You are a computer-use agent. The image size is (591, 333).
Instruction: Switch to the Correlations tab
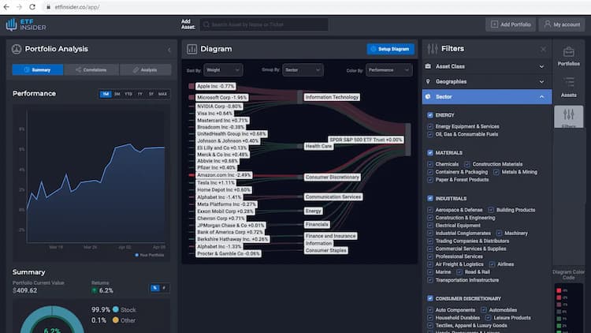(x=91, y=70)
